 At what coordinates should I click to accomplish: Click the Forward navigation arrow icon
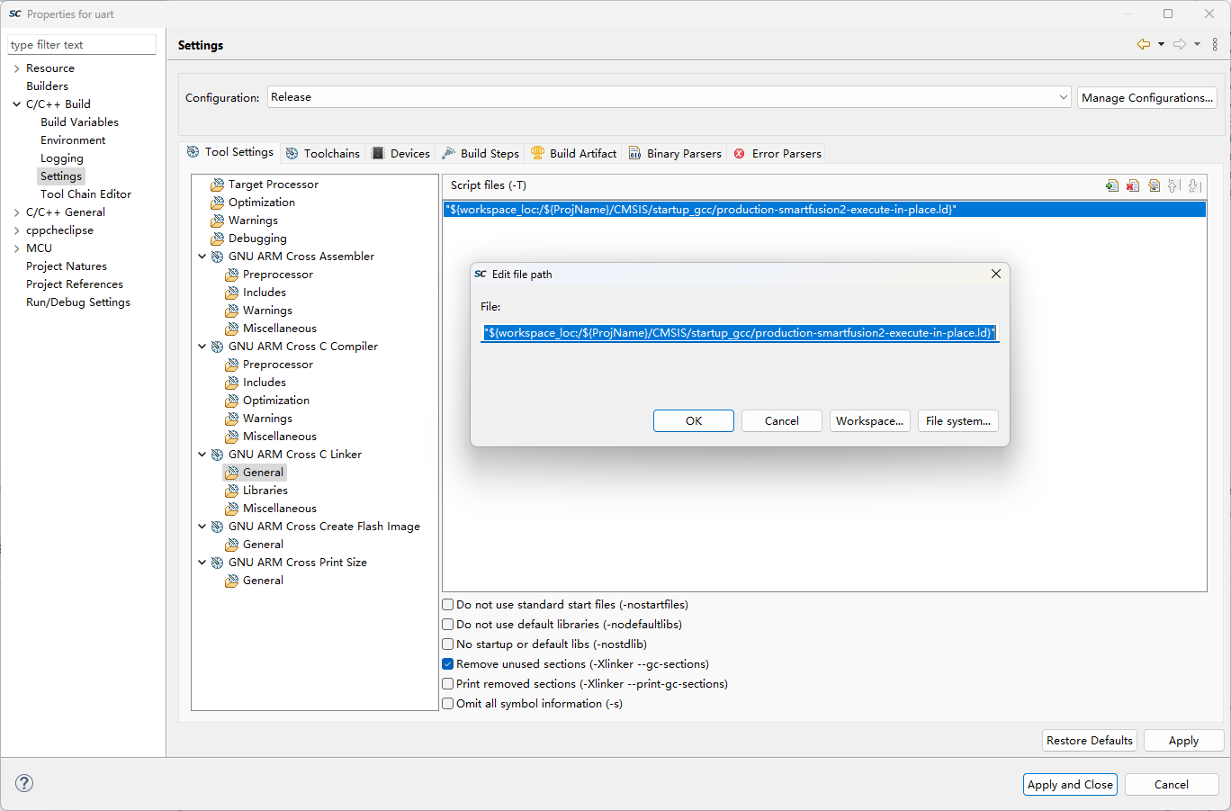(1180, 44)
